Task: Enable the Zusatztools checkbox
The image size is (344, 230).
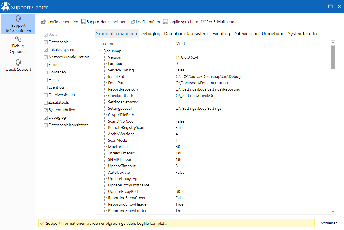Action: [46, 103]
